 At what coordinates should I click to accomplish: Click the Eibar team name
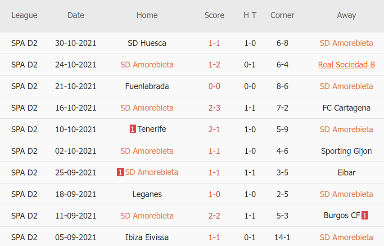[x=346, y=173]
